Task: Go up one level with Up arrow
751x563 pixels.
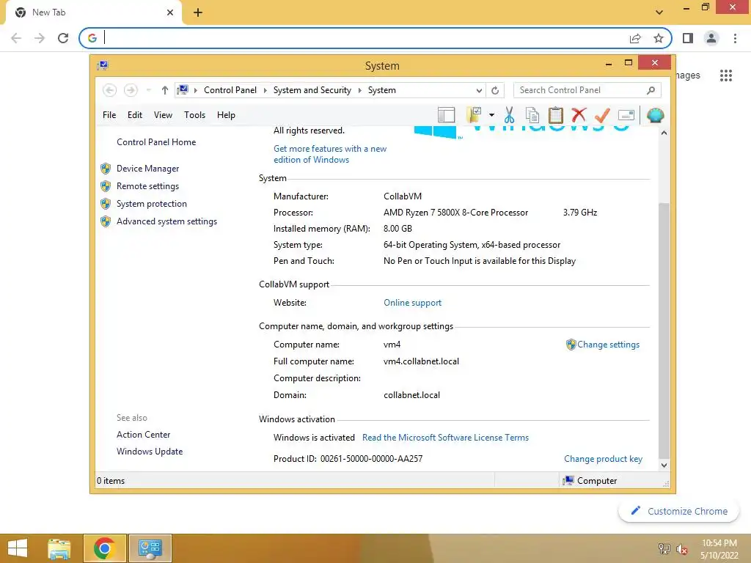Action: pyautogui.click(x=165, y=90)
